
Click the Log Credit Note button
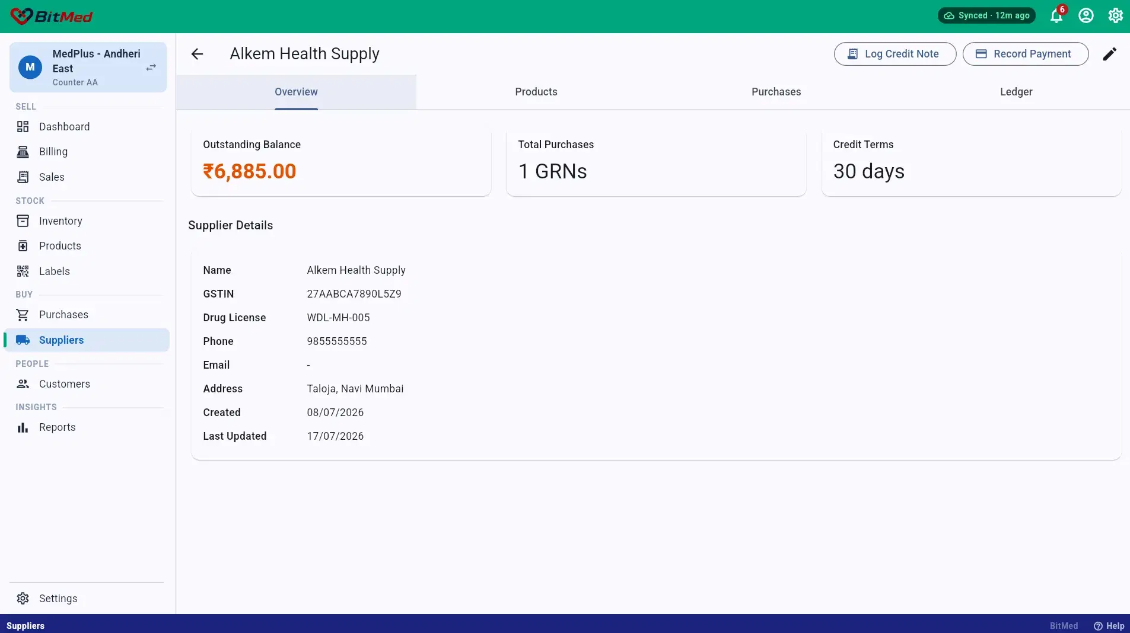tap(895, 54)
